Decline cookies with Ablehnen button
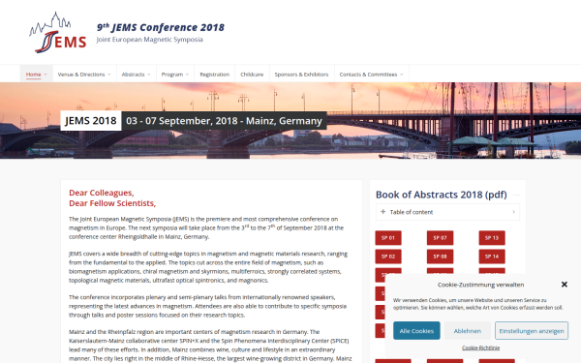The image size is (581, 363). tap(468, 331)
